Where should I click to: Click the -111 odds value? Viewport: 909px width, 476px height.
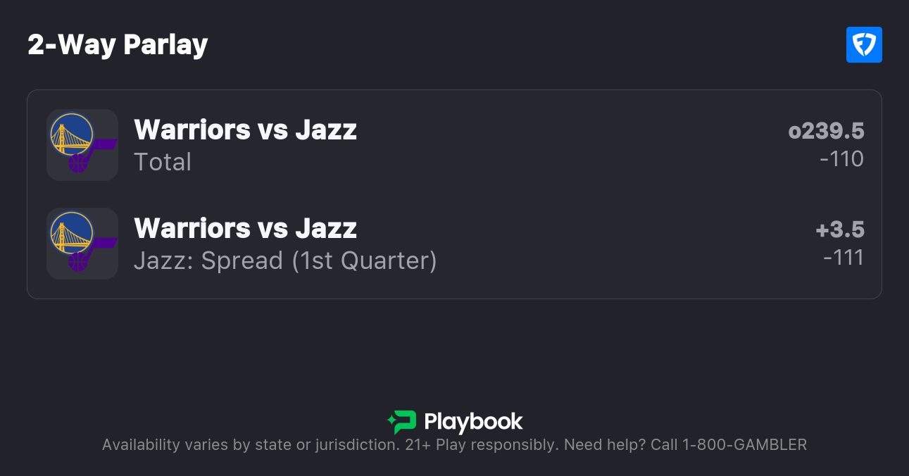843,258
